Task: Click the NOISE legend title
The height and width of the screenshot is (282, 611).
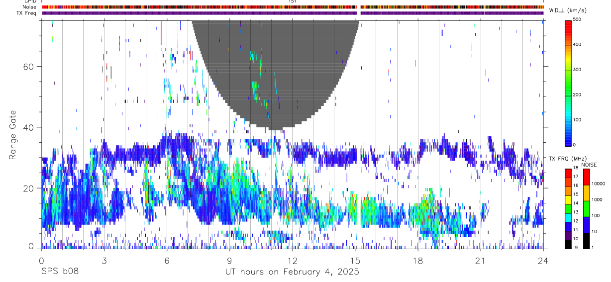Action: click(x=589, y=165)
